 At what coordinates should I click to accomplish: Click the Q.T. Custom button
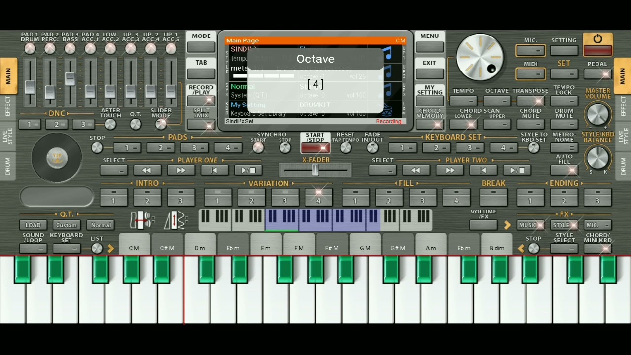[67, 225]
